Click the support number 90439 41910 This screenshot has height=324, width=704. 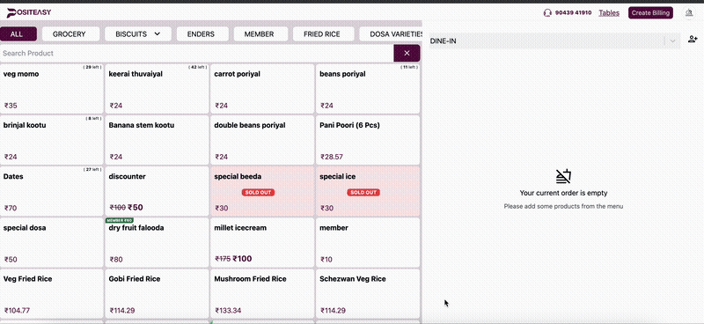pos(574,13)
